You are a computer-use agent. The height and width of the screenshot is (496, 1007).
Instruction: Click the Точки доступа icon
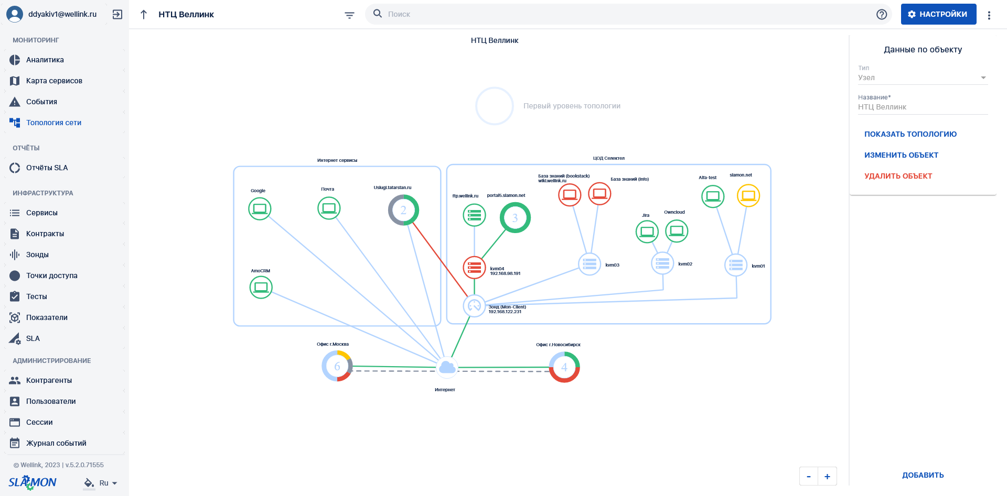(x=15, y=275)
